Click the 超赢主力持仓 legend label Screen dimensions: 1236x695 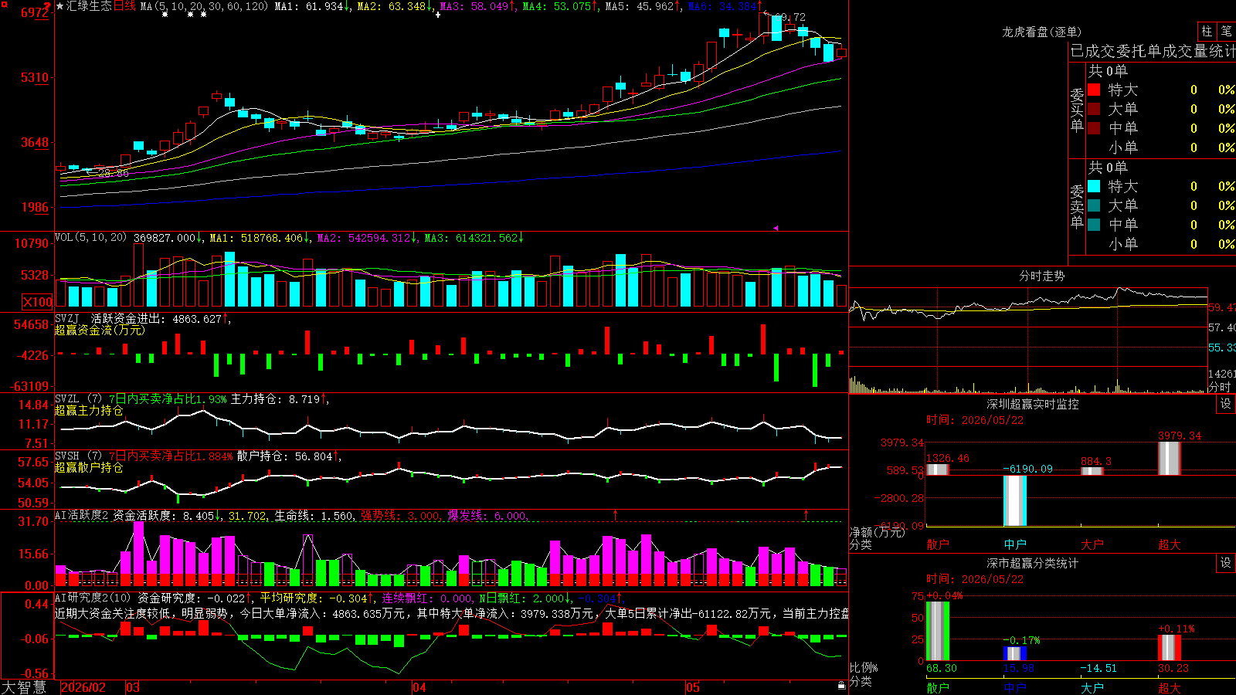coord(89,410)
